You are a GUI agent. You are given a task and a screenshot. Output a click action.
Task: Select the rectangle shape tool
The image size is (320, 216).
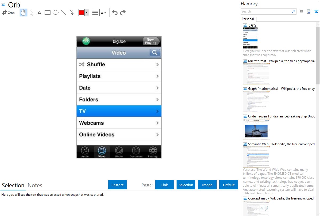[x=47, y=13]
